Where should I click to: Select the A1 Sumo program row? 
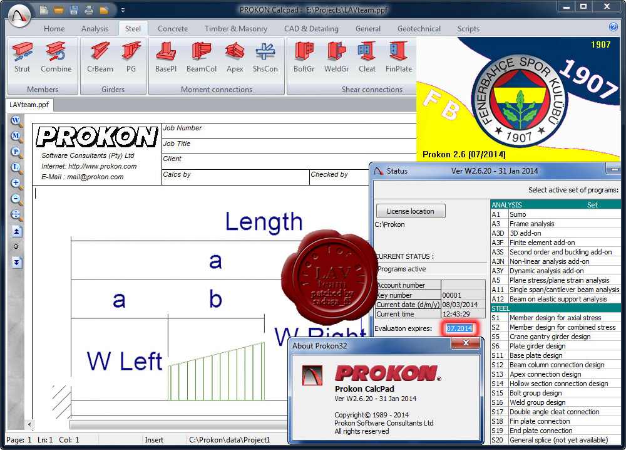[555, 214]
